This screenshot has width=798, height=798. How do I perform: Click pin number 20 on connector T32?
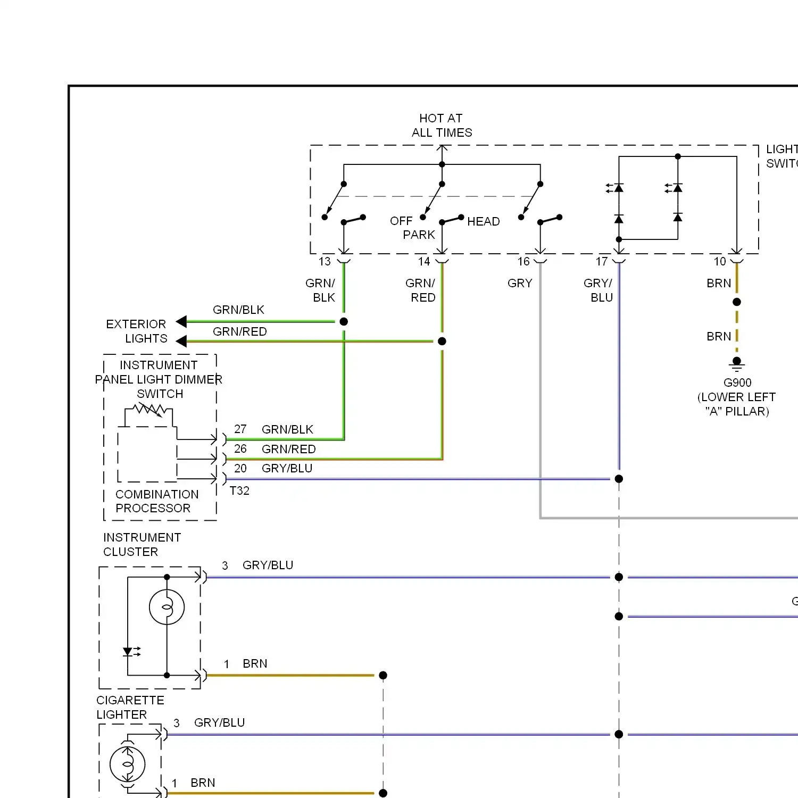click(x=240, y=468)
